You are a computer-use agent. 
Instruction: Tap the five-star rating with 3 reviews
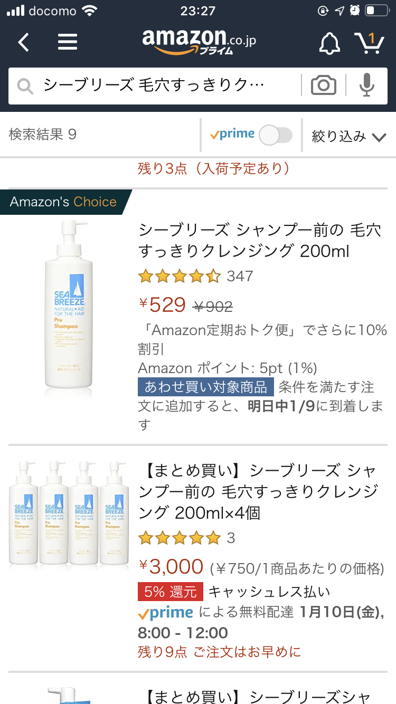(186, 538)
